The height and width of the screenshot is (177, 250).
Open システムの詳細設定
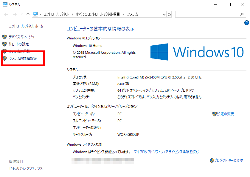coord(23,59)
